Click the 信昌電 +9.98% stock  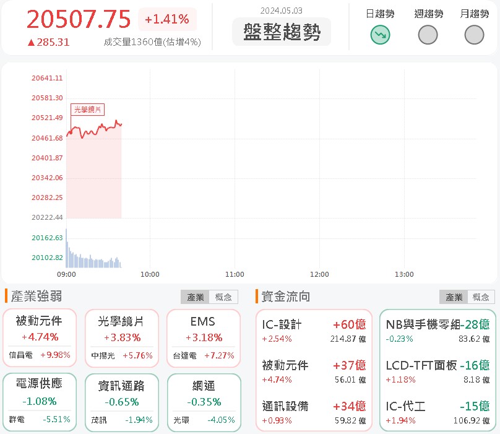click(40, 355)
